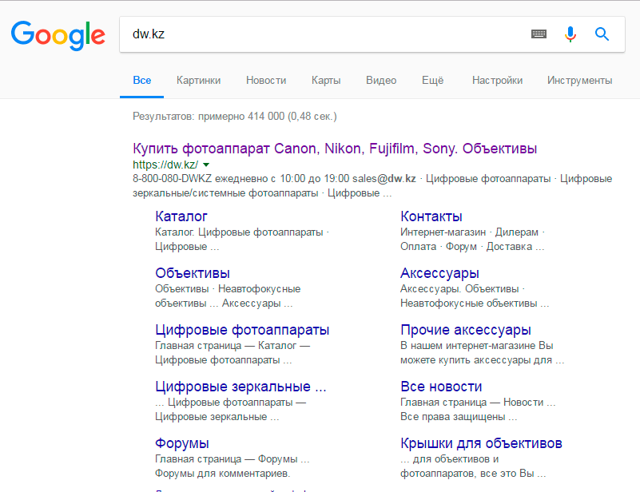Click text ... для объективов и
This screenshot has height=492, width=640.
449,459
